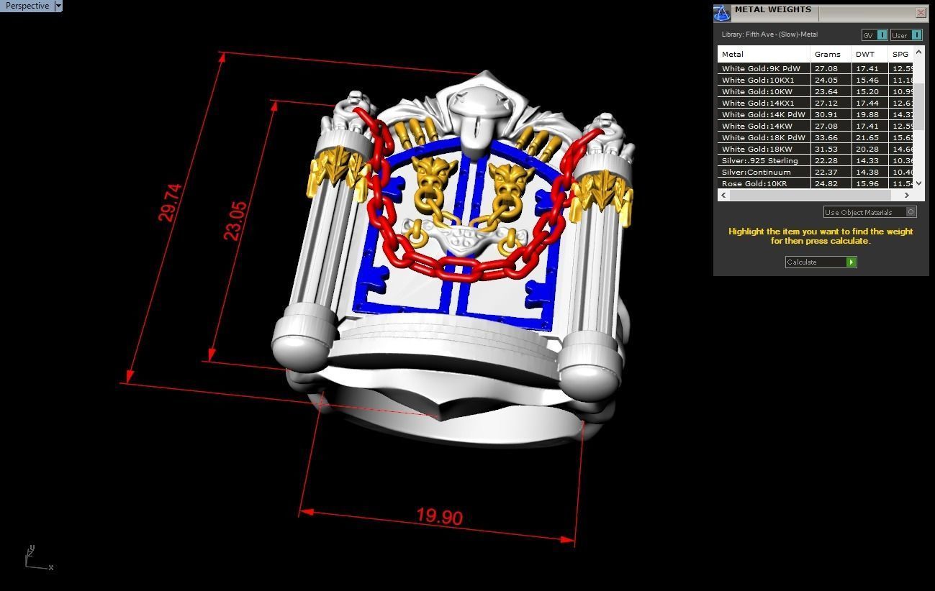Viewport: 935px width, 591px height.
Task: Click the XY axis indicator icon
Action: (x=38, y=559)
